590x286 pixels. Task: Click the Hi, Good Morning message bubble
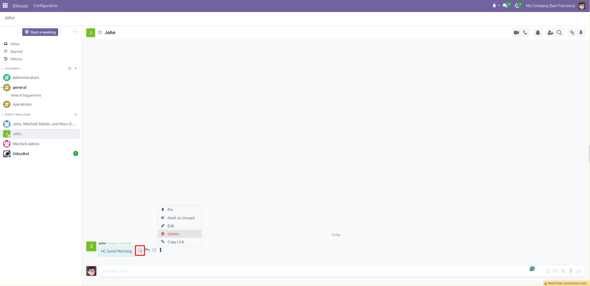(116, 251)
